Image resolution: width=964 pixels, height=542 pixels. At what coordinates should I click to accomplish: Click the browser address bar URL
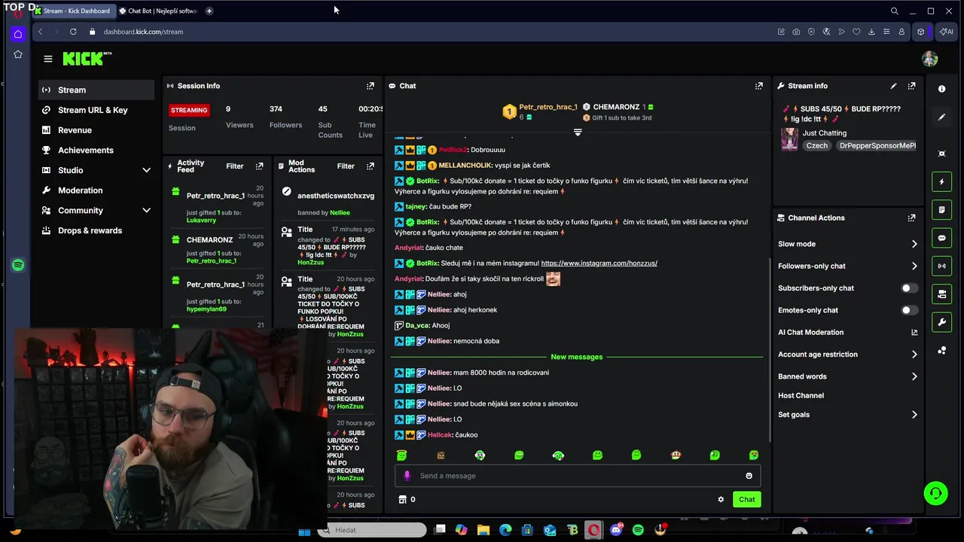143,32
